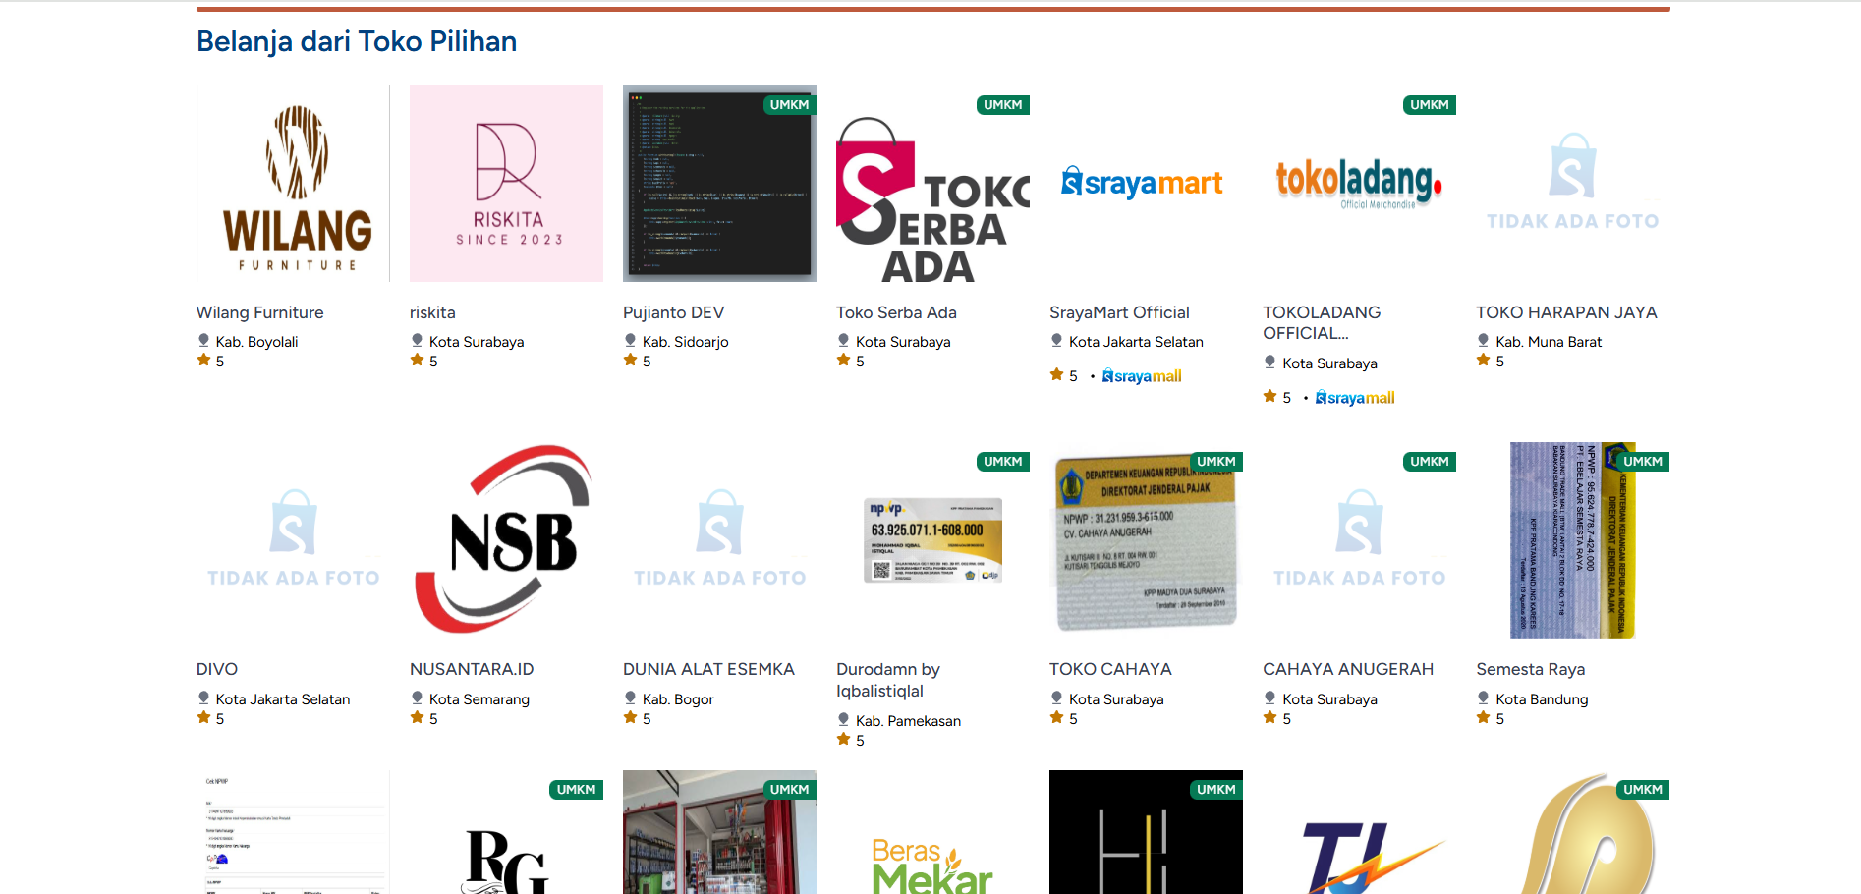This screenshot has width=1861, height=894.
Task: Click the rating star under riskita
Action: coord(417,361)
